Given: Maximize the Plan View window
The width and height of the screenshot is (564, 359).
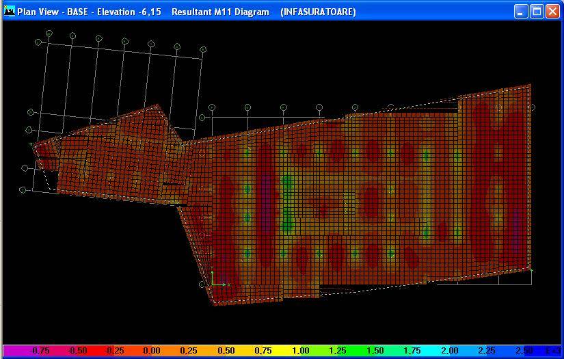Looking at the screenshot, I should click(x=537, y=12).
